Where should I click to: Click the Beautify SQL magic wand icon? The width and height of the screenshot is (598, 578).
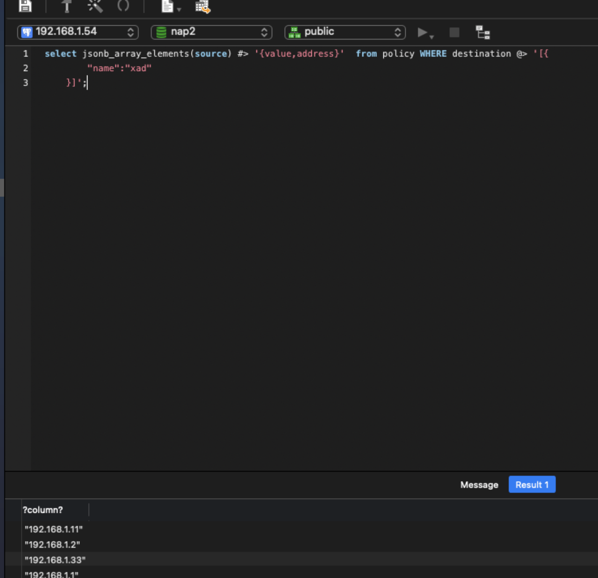point(95,6)
